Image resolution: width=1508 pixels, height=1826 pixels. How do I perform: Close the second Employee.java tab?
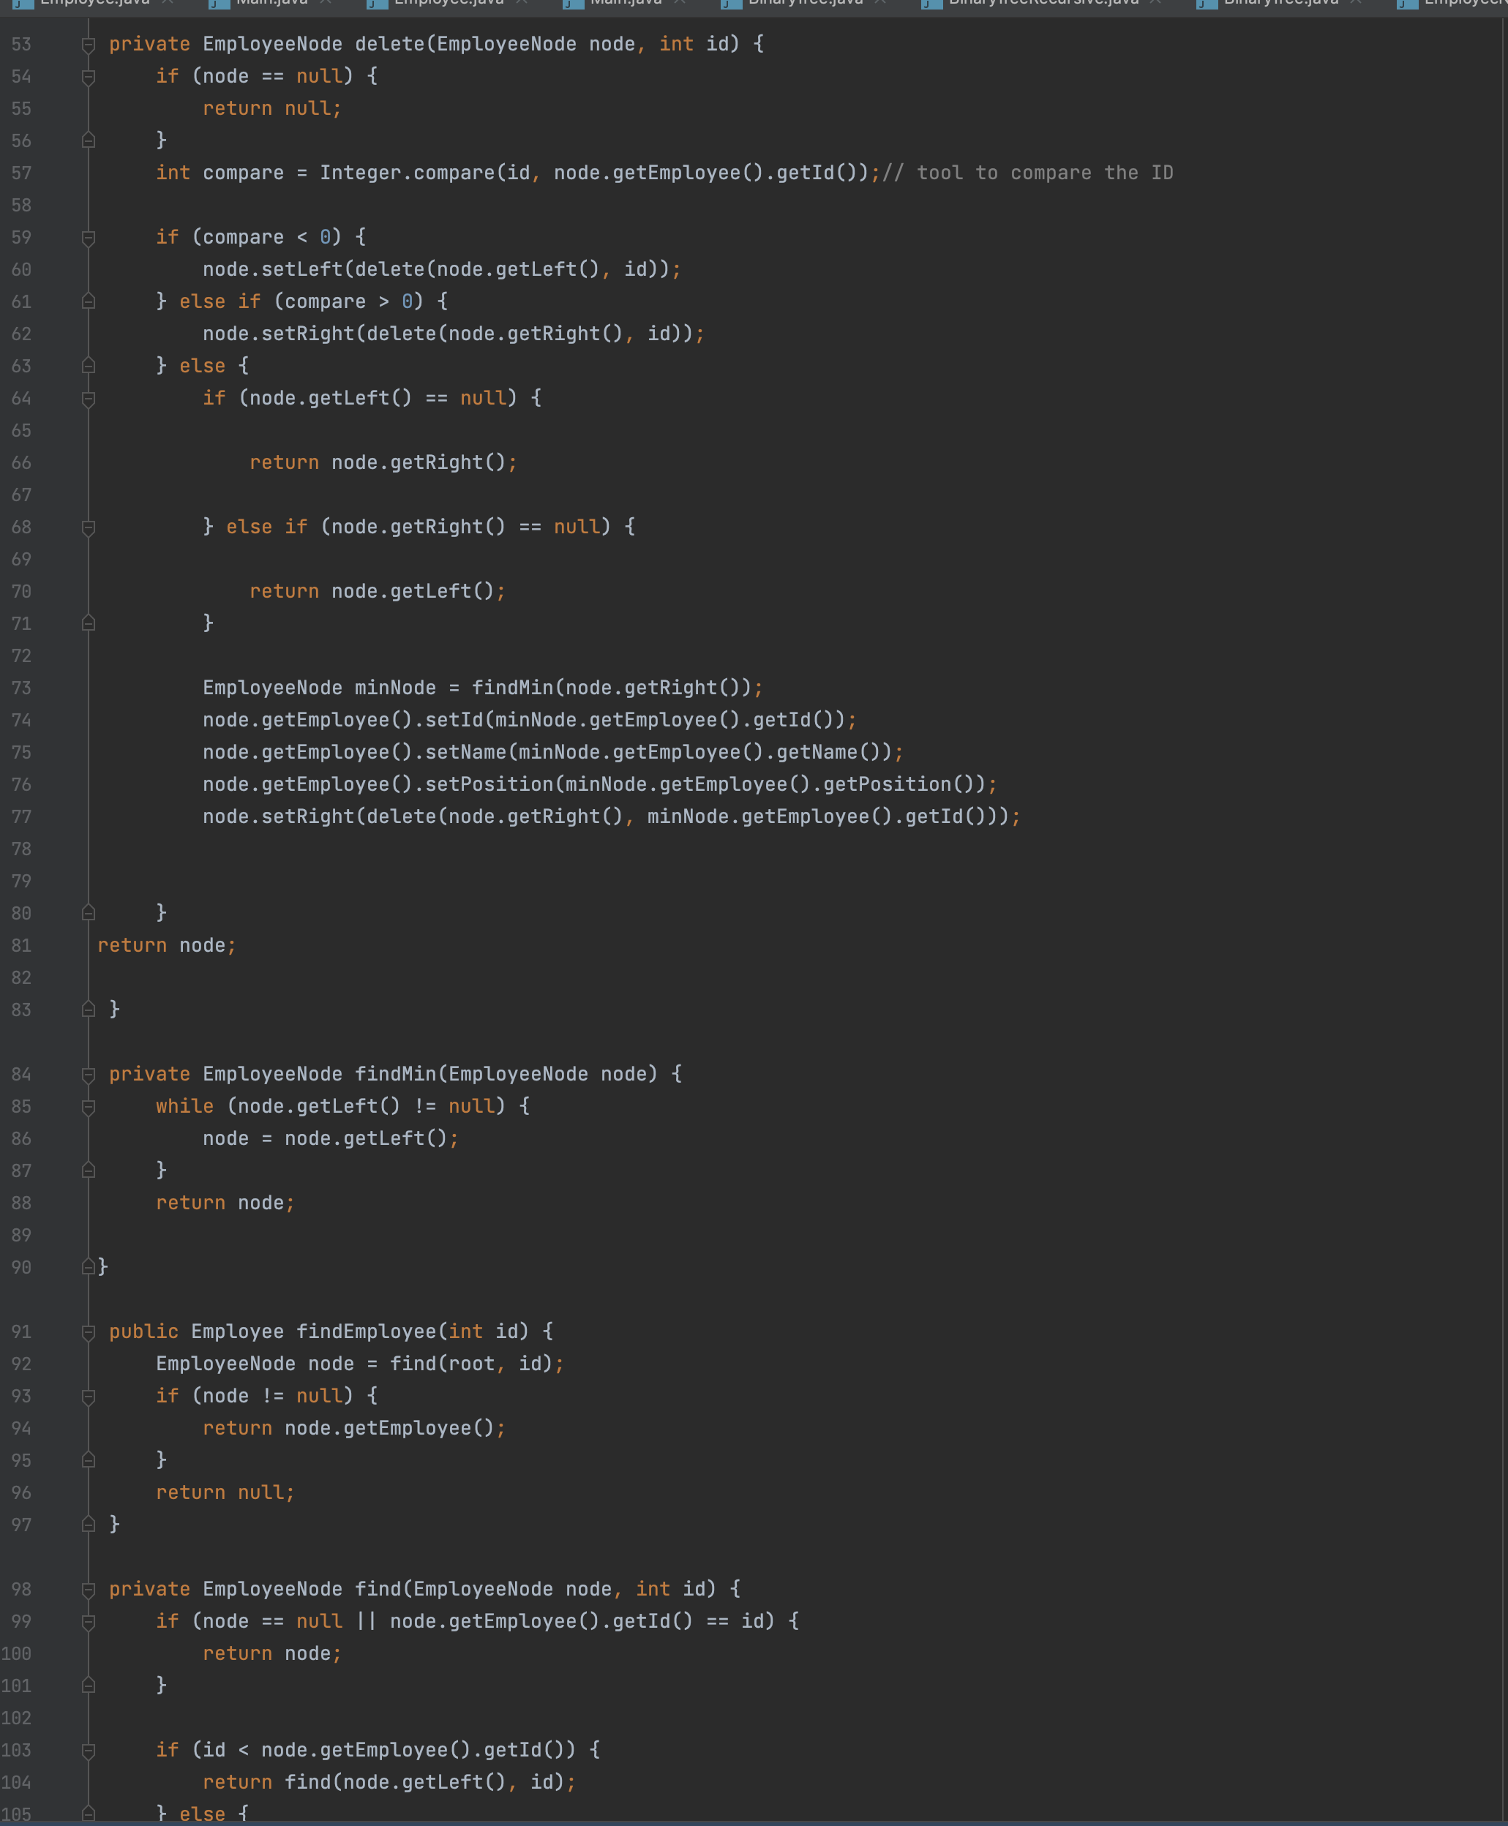[x=521, y=4]
